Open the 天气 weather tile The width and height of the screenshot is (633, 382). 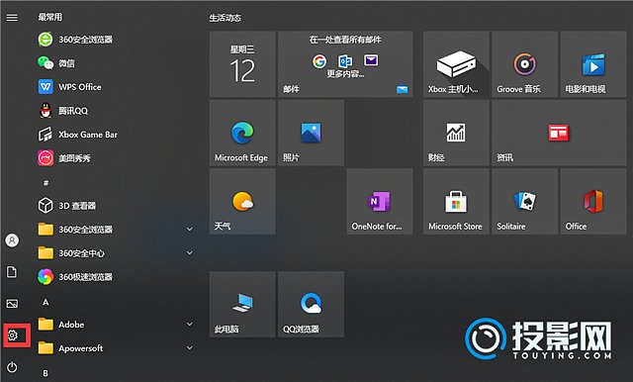[242, 202]
